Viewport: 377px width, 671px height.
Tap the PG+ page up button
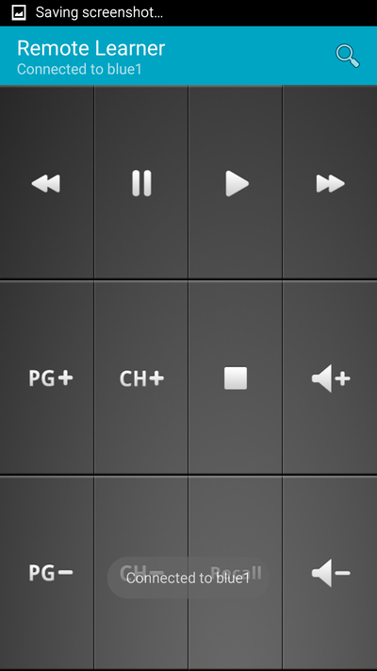pos(46,377)
